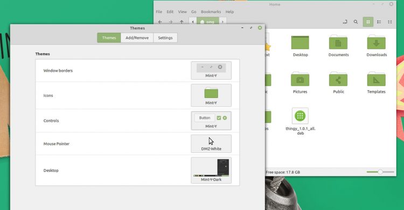
Task: Choose Controls theme Mint-Y button
Action: [x=211, y=121]
